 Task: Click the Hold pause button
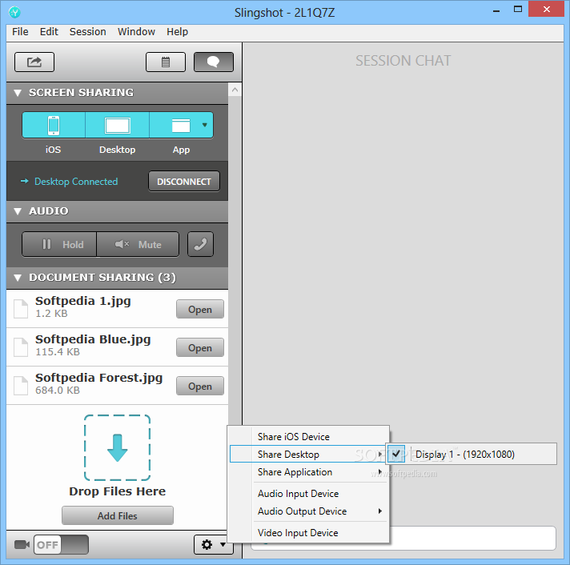click(x=59, y=244)
